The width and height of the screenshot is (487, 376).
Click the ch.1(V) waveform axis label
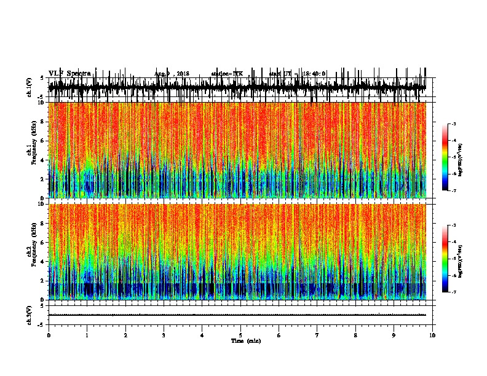[29, 87]
